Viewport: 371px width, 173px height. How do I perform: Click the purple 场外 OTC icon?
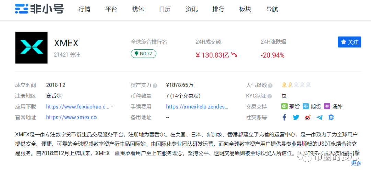[x=327, y=107]
